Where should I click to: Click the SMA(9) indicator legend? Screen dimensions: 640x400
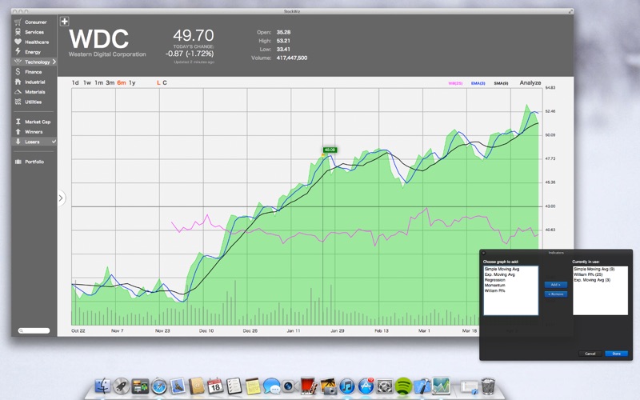click(x=502, y=83)
